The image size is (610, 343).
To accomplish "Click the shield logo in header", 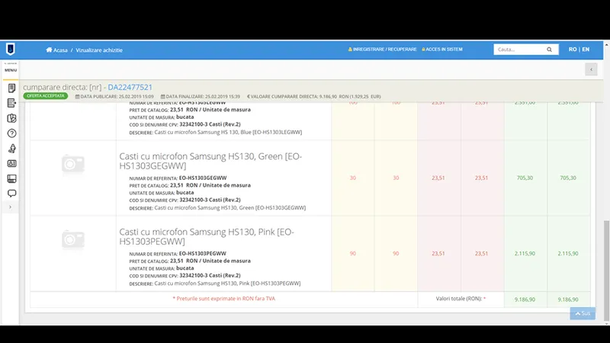I will (11, 50).
